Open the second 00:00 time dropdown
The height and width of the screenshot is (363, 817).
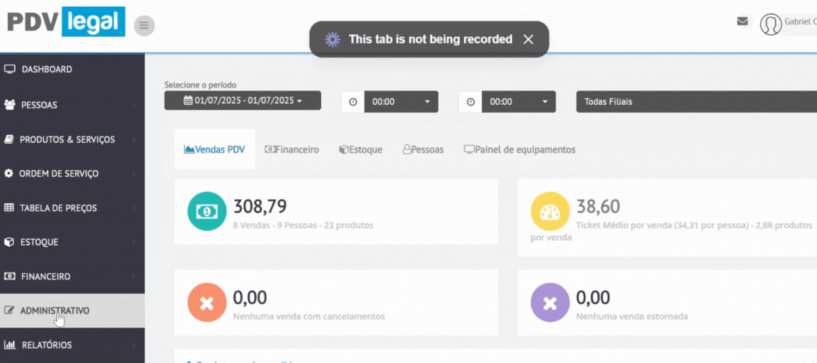point(518,102)
